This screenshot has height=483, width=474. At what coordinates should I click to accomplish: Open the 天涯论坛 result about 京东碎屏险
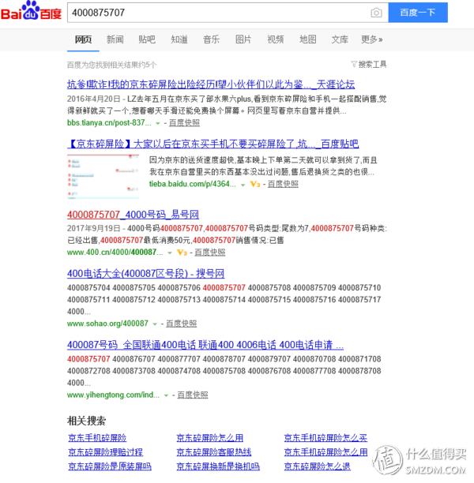click(211, 84)
